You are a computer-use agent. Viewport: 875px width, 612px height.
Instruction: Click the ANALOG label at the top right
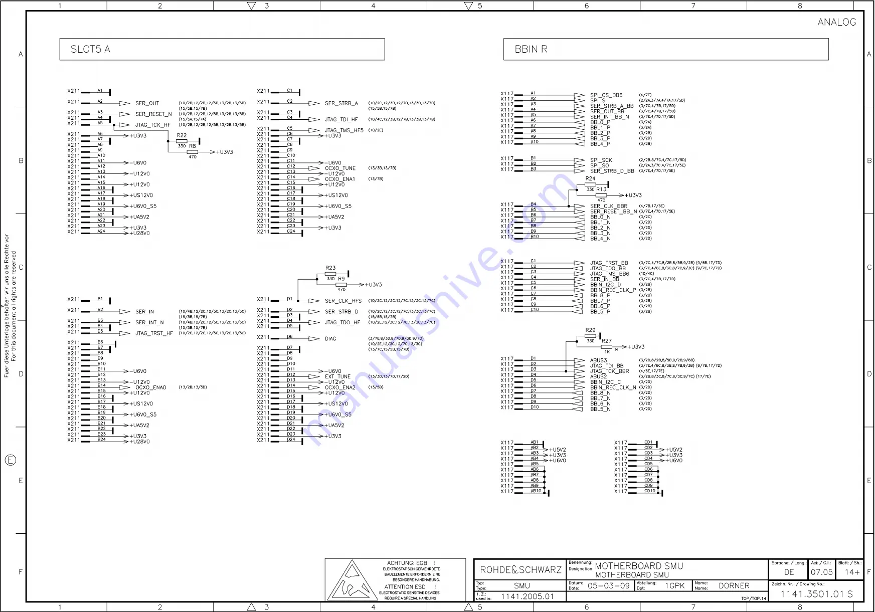(x=837, y=22)
